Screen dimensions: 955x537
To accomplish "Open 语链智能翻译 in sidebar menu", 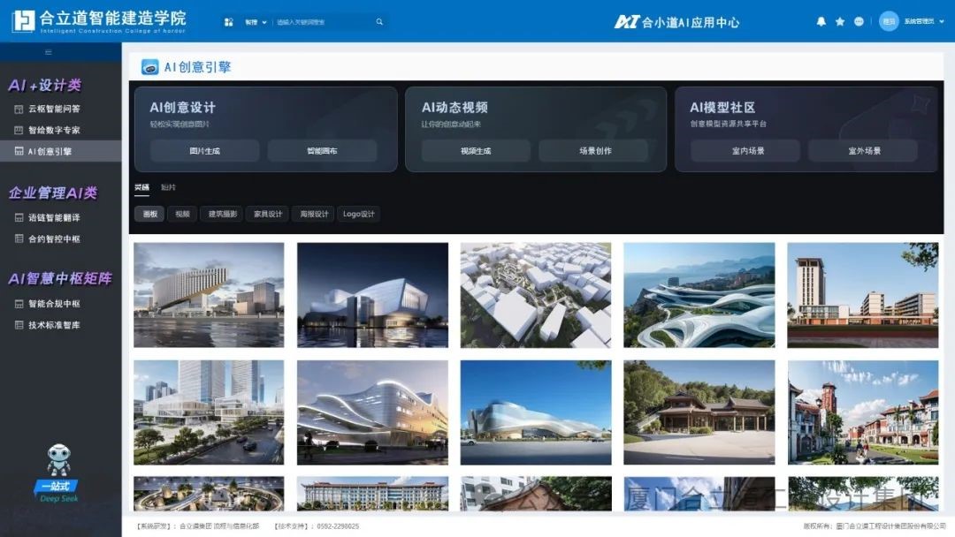I will [54, 217].
